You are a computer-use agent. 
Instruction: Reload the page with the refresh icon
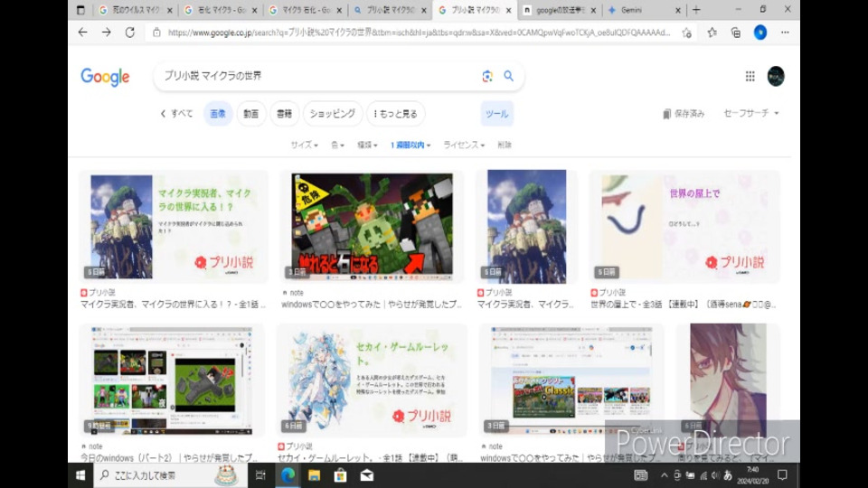tap(130, 33)
